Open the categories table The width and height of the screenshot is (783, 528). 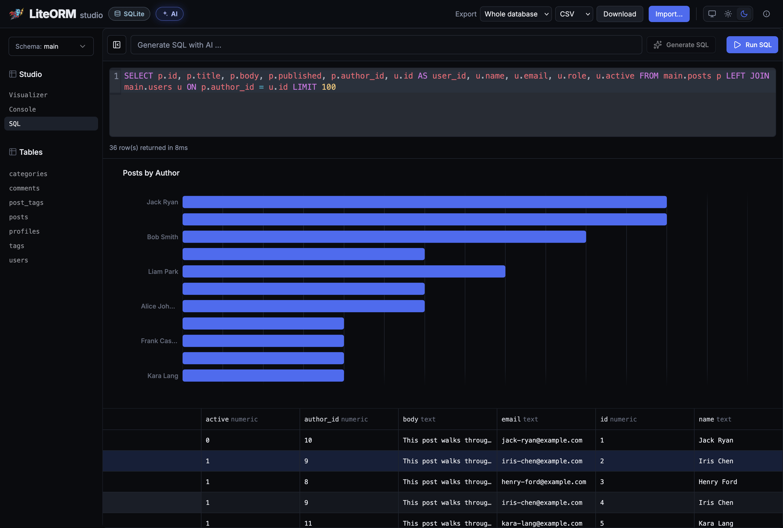(x=28, y=174)
